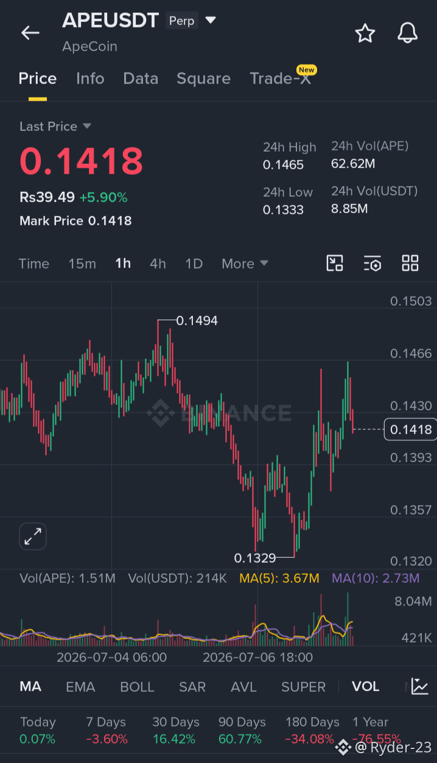The image size is (437, 763).
Task: Open the Data tab
Action: click(141, 79)
